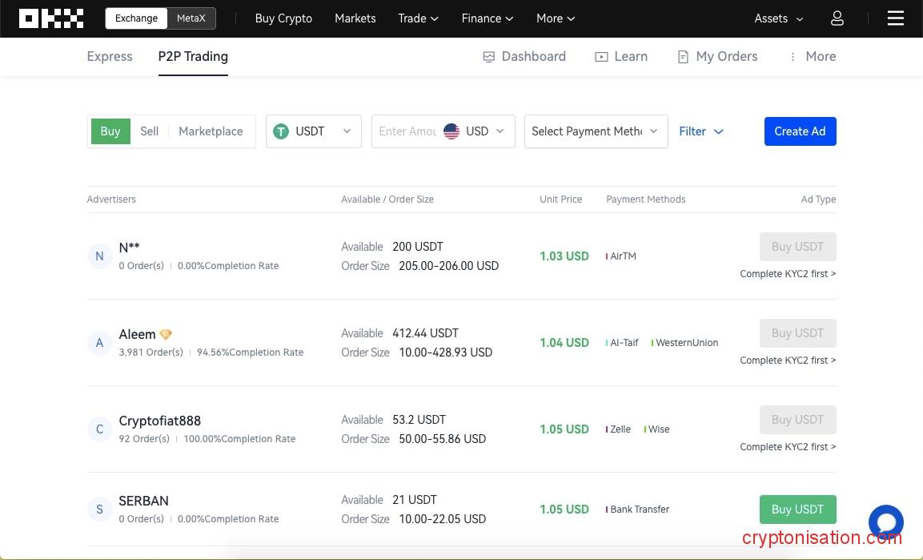923x560 pixels.
Task: Click the Learn video icon
Action: pyautogui.click(x=601, y=57)
